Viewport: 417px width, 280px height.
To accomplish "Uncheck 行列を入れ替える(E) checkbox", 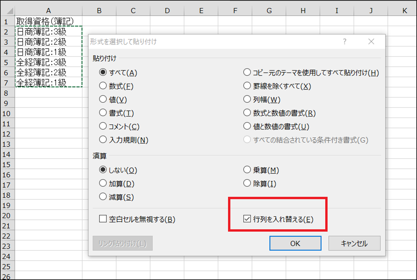I will coord(247,219).
